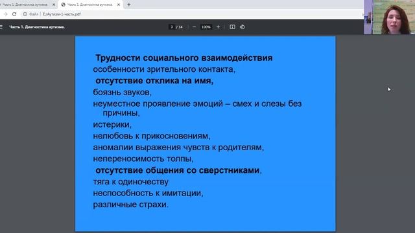
Task: Click line 'нелюбовь к прикосновениям'
Action: 152,136
